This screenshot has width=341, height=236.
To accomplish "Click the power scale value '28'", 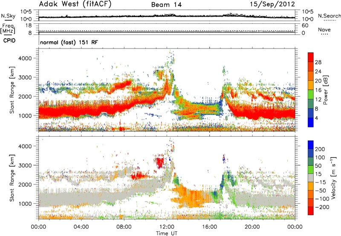I will tap(318, 62).
